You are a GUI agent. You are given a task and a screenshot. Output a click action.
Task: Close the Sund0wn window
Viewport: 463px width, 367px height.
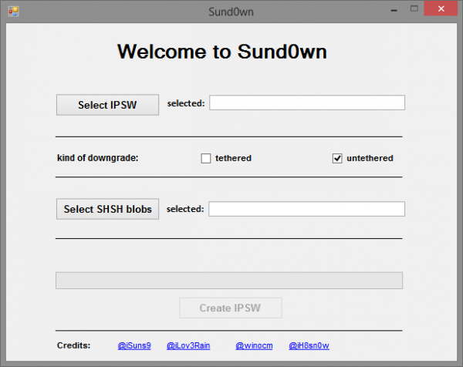pyautogui.click(x=441, y=8)
